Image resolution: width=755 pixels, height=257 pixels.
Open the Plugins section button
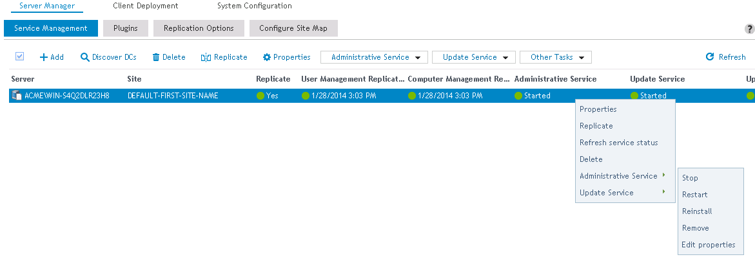click(x=125, y=28)
